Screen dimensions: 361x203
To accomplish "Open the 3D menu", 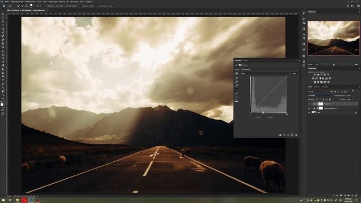I will (68, 2).
